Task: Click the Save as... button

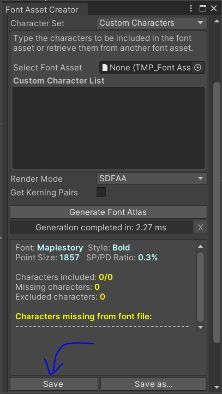Action: 154,384
